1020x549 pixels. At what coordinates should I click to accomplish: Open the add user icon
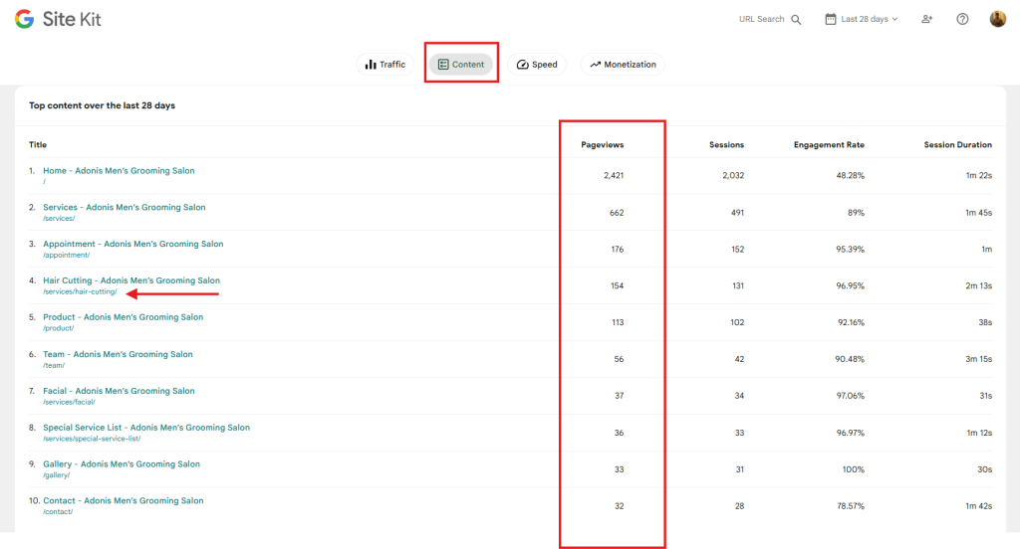[927, 19]
